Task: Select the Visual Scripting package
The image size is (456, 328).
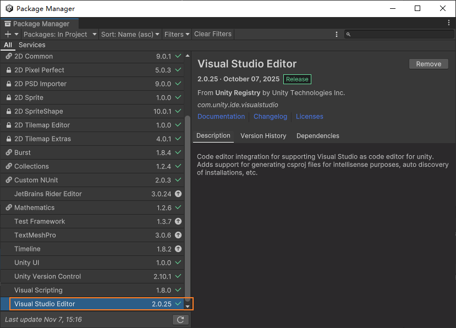Action: click(92, 290)
